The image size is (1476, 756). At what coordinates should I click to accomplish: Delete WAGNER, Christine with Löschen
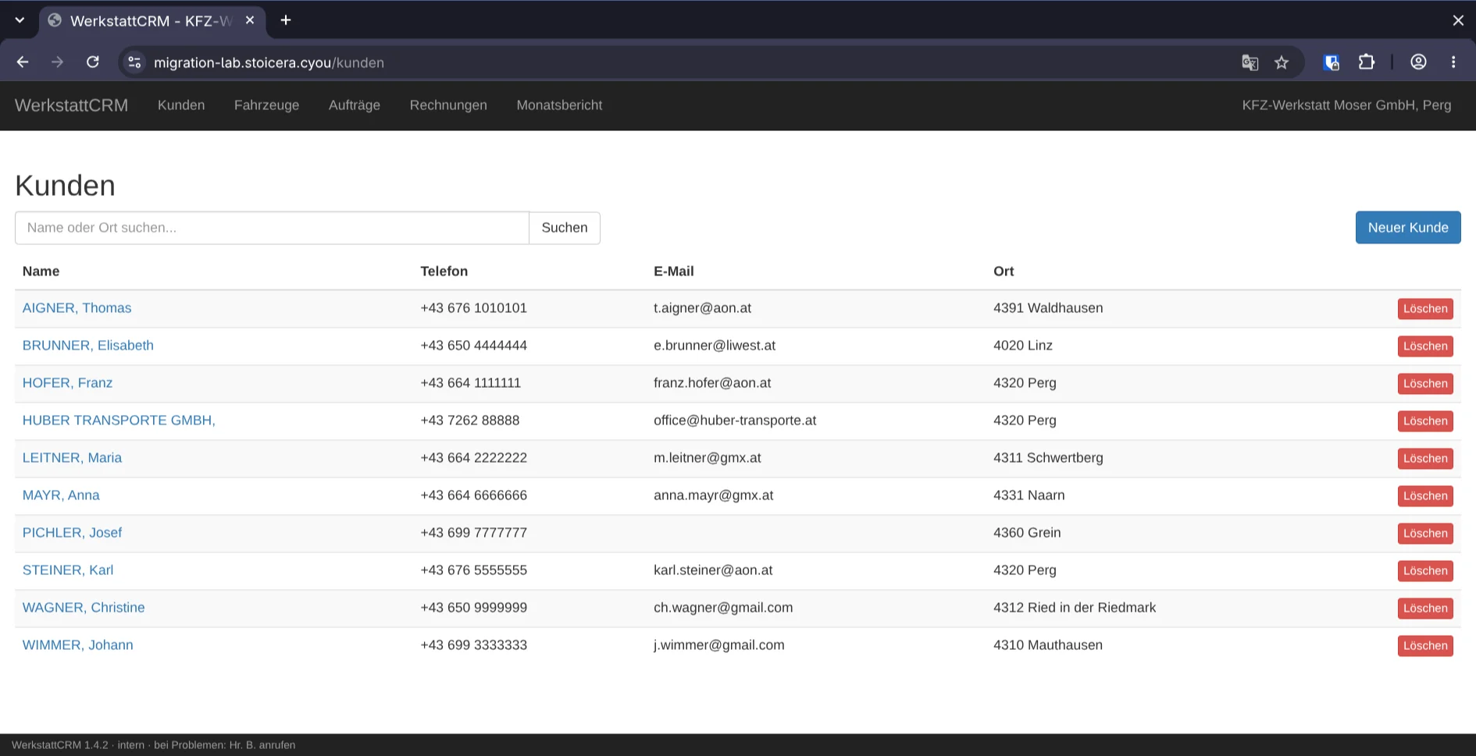point(1425,609)
